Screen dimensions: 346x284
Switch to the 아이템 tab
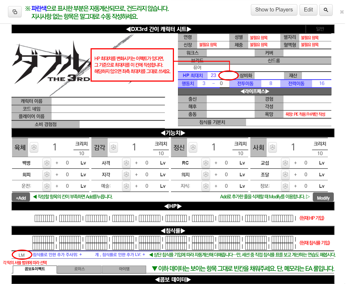(x=124, y=269)
